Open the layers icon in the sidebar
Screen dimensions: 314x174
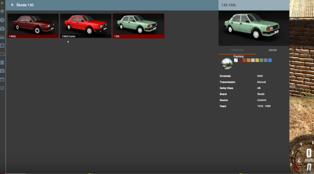tap(2, 11)
